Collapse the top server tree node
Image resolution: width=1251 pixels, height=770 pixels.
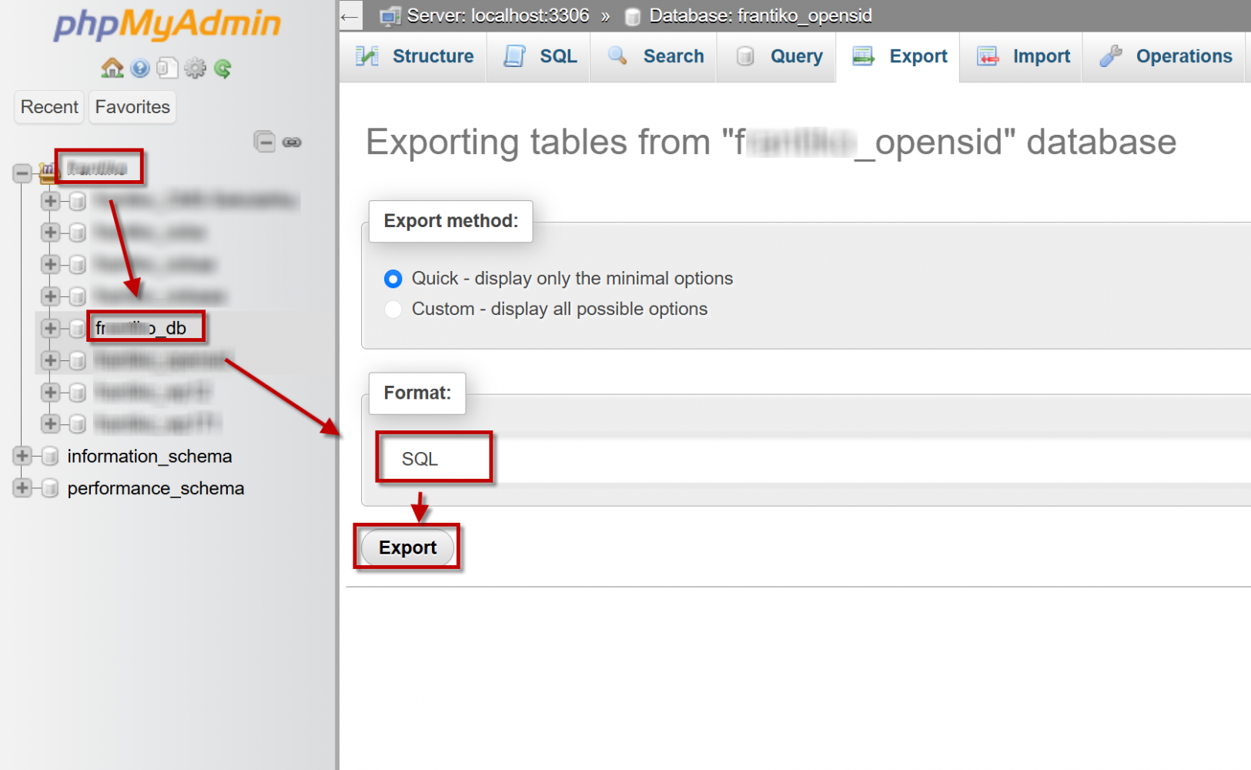point(22,173)
